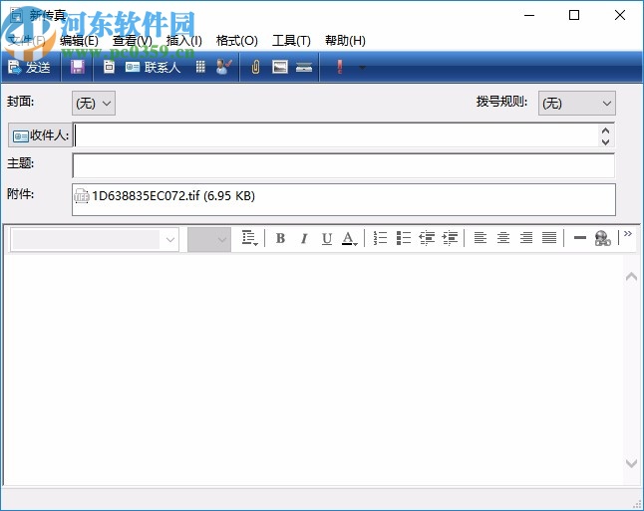644x511 pixels.
Task: Click the recipient (收件人) address book button
Action: tap(40, 135)
